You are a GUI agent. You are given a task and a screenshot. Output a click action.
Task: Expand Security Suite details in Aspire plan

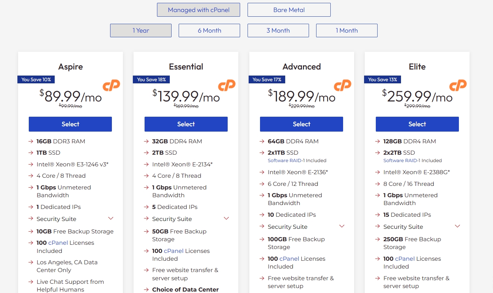point(111,219)
